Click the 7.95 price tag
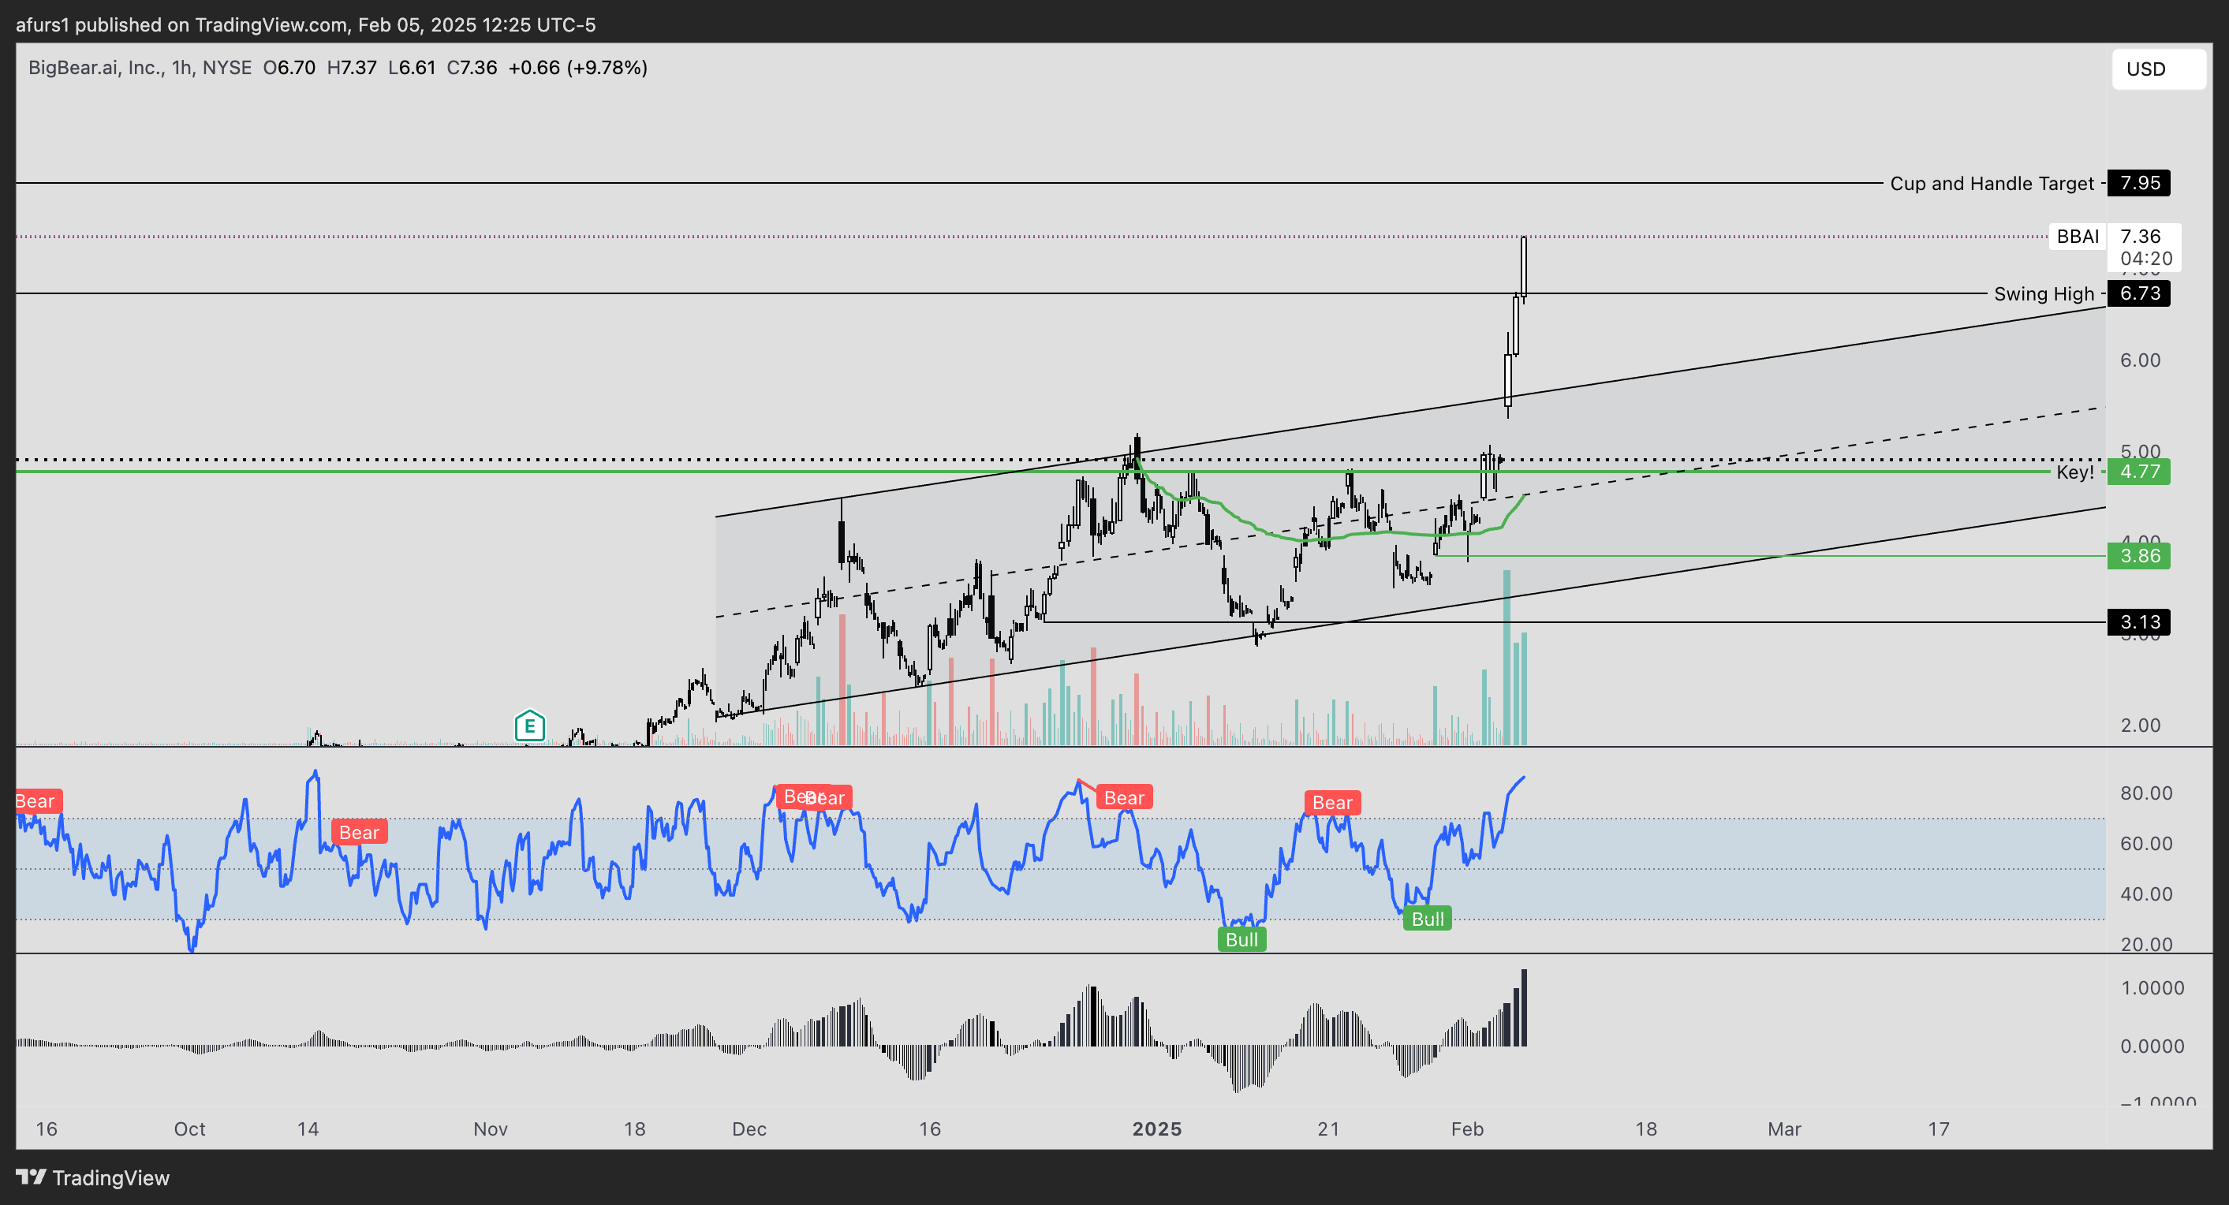The image size is (2229, 1205). coord(2139,184)
